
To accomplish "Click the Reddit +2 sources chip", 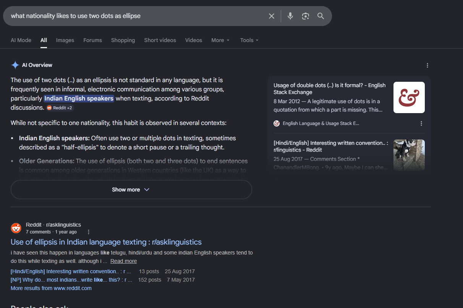I will pyautogui.click(x=60, y=108).
